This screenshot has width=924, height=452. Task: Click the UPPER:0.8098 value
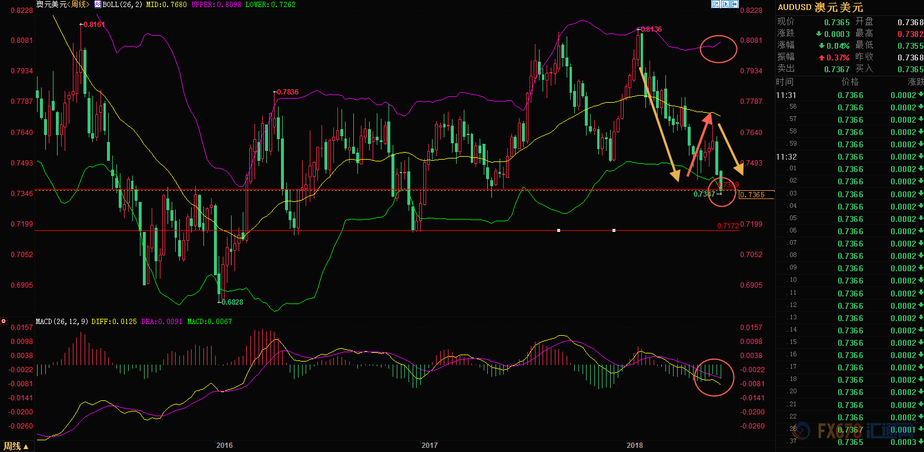(216, 5)
